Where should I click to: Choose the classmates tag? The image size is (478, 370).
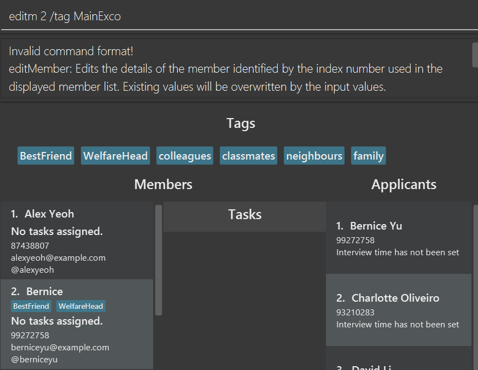coord(248,156)
